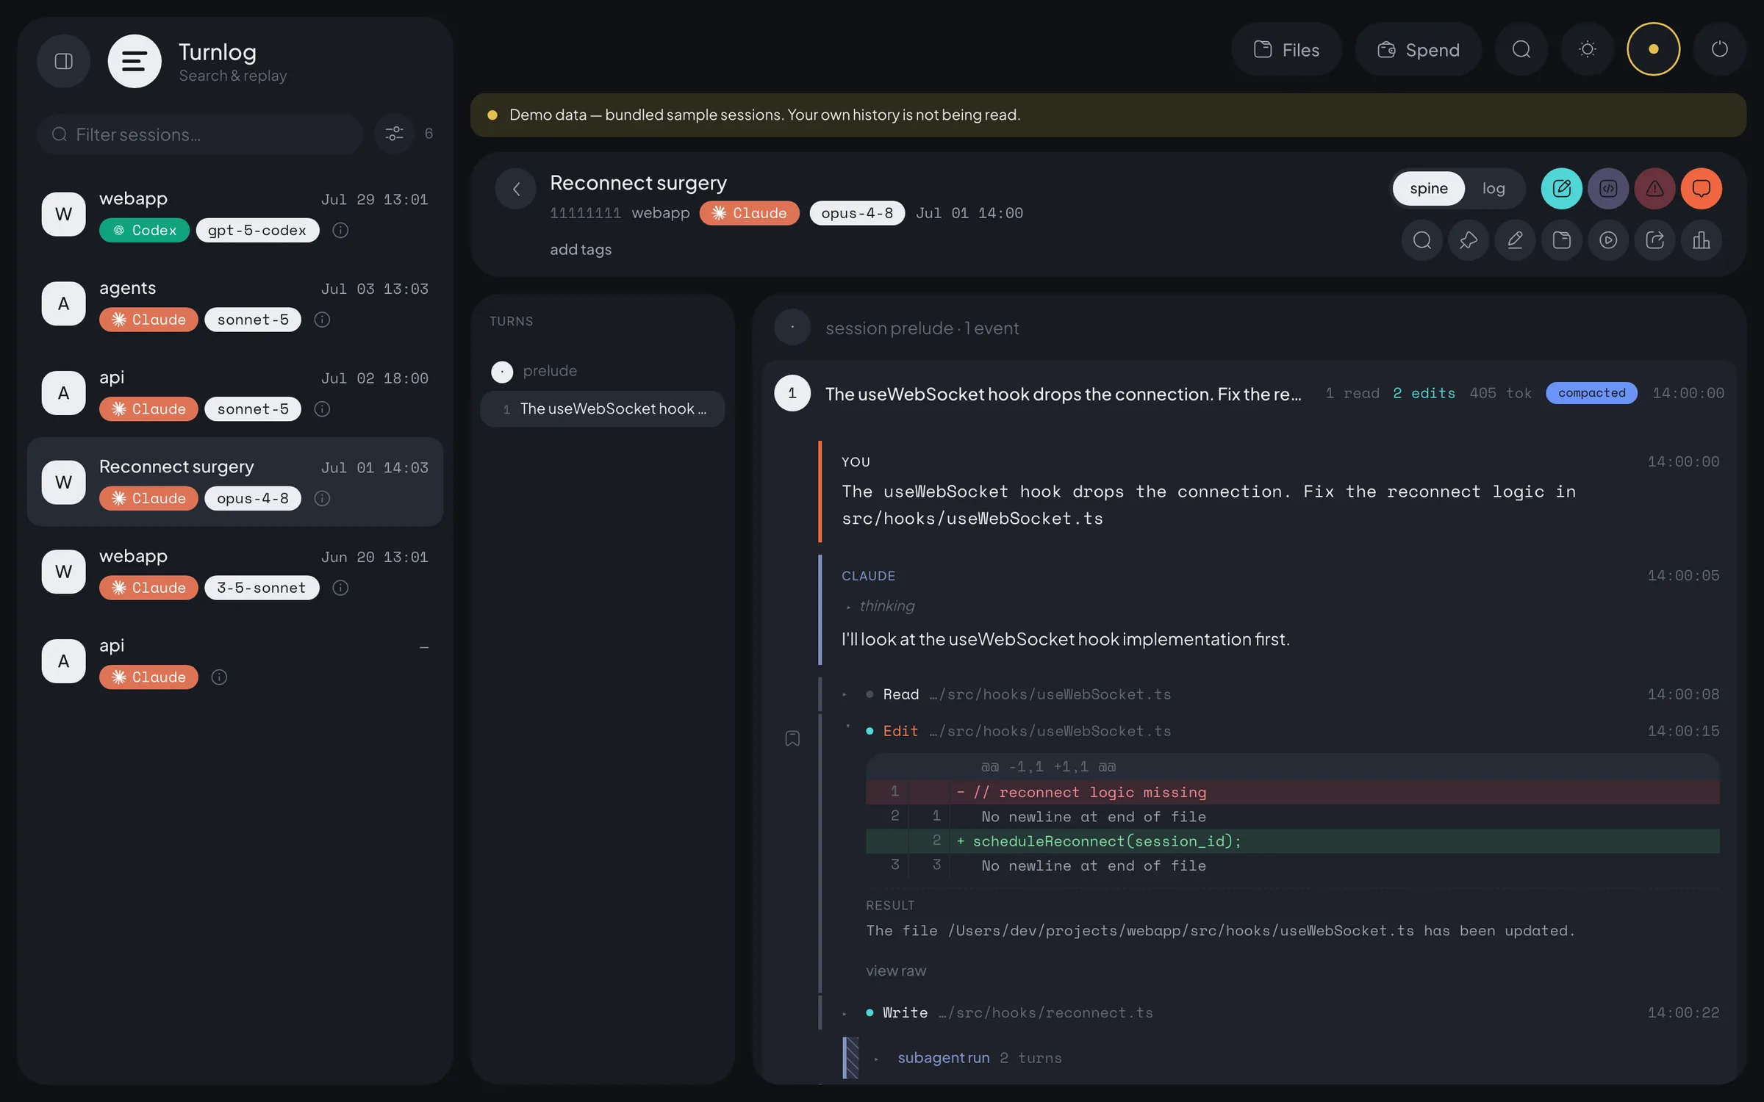Switch to log view
The image size is (1764, 1102).
click(1493, 189)
